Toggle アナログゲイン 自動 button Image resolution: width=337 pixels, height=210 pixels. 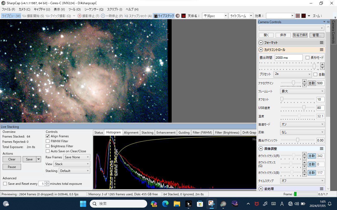(x=312, y=83)
